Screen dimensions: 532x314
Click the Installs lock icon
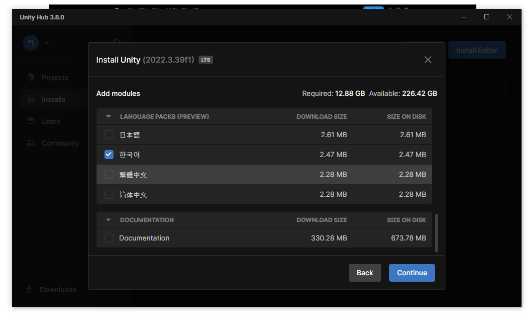pos(31,99)
